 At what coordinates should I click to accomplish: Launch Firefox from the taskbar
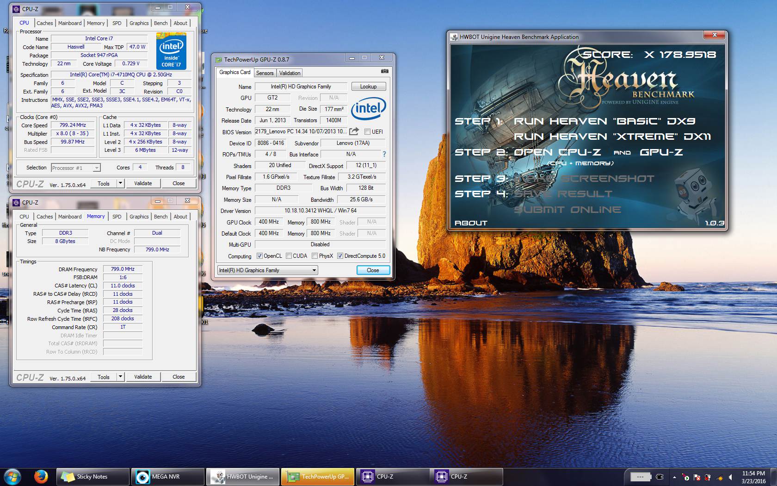pos(41,476)
